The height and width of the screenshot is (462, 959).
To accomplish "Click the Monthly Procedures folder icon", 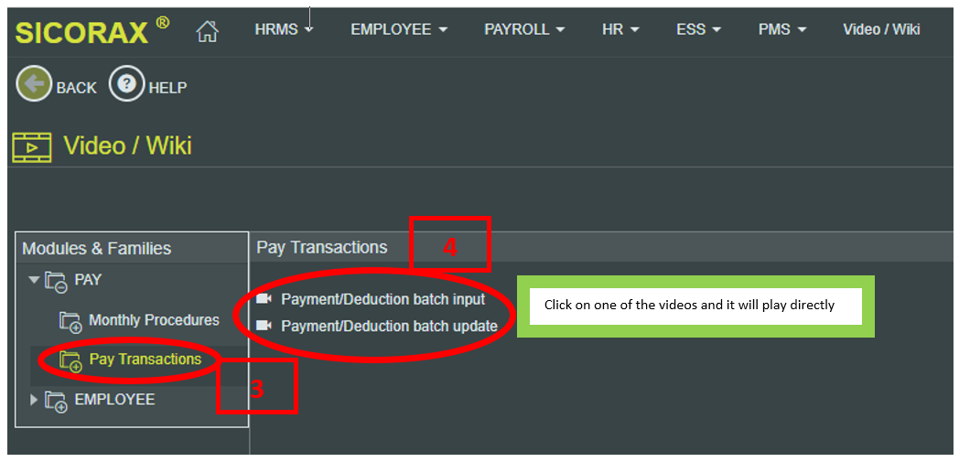I will [71, 321].
